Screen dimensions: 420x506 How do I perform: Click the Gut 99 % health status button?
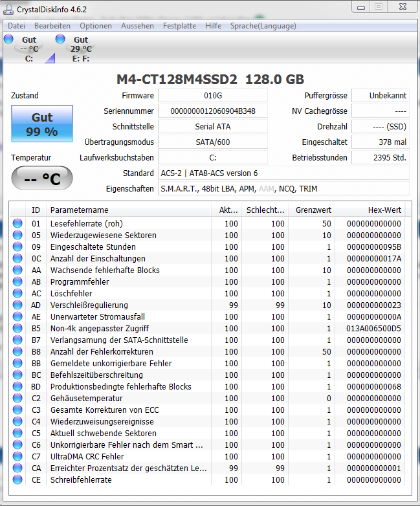coord(42,124)
